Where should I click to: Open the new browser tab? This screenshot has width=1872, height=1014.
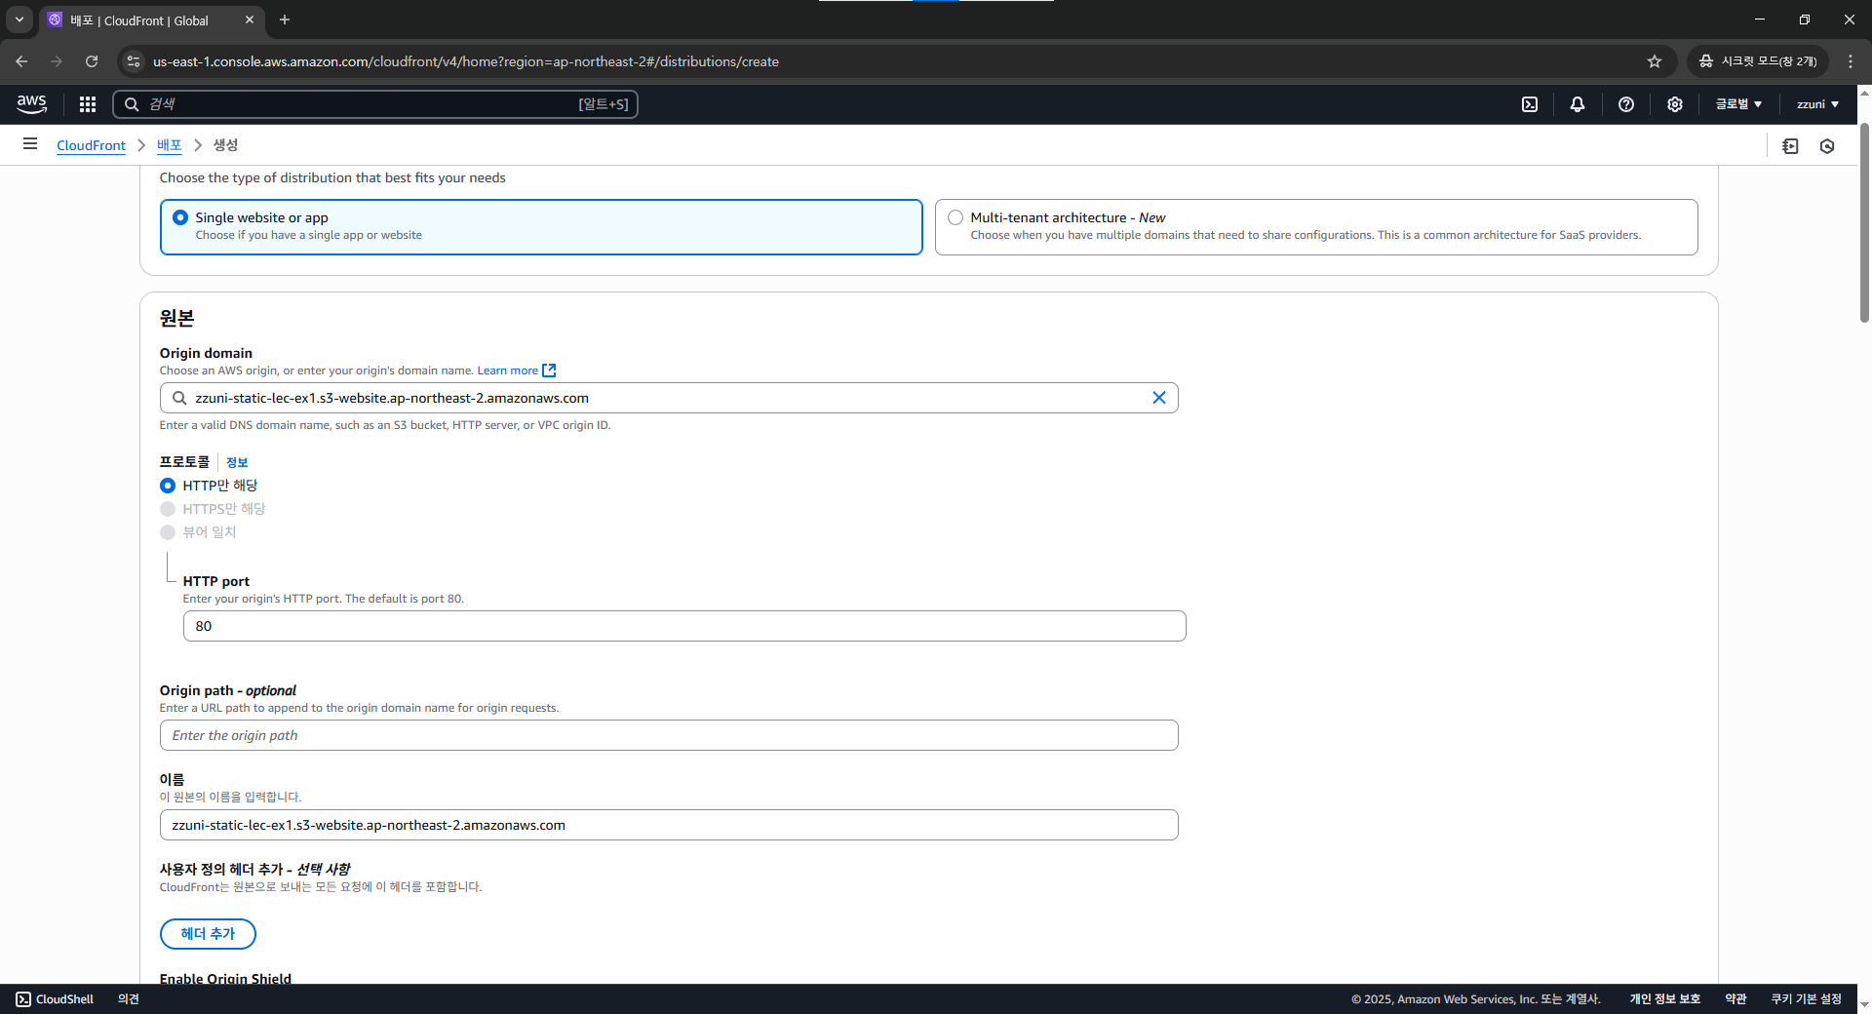point(285,19)
